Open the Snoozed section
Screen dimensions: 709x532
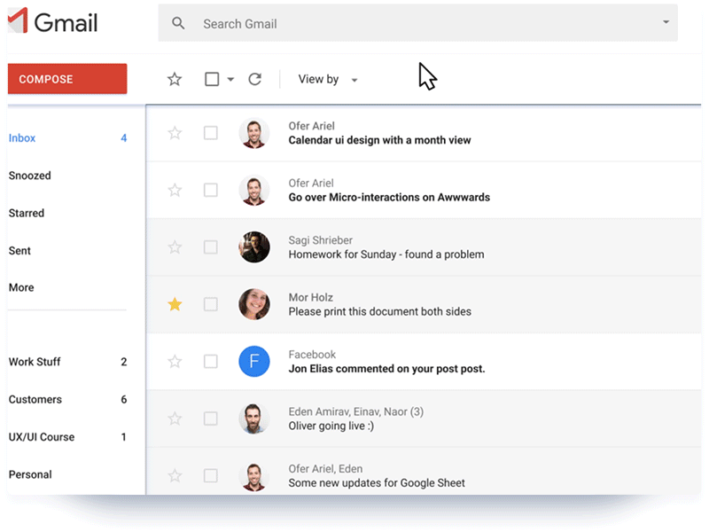[x=29, y=176]
